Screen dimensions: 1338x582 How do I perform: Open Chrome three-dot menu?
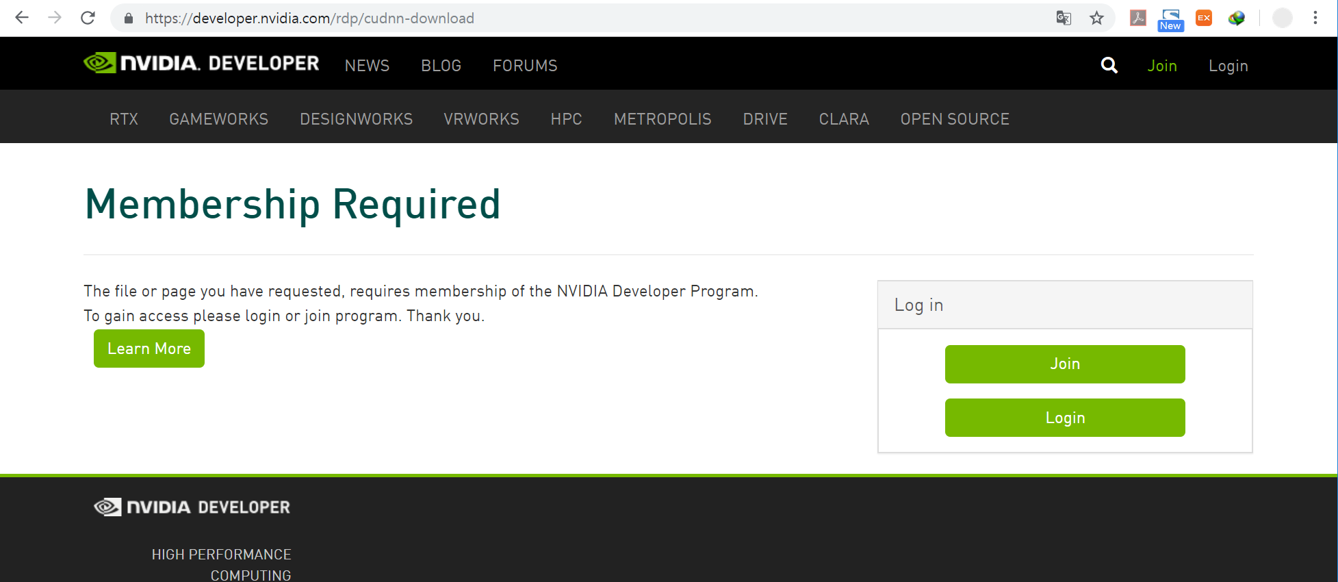[x=1315, y=18]
